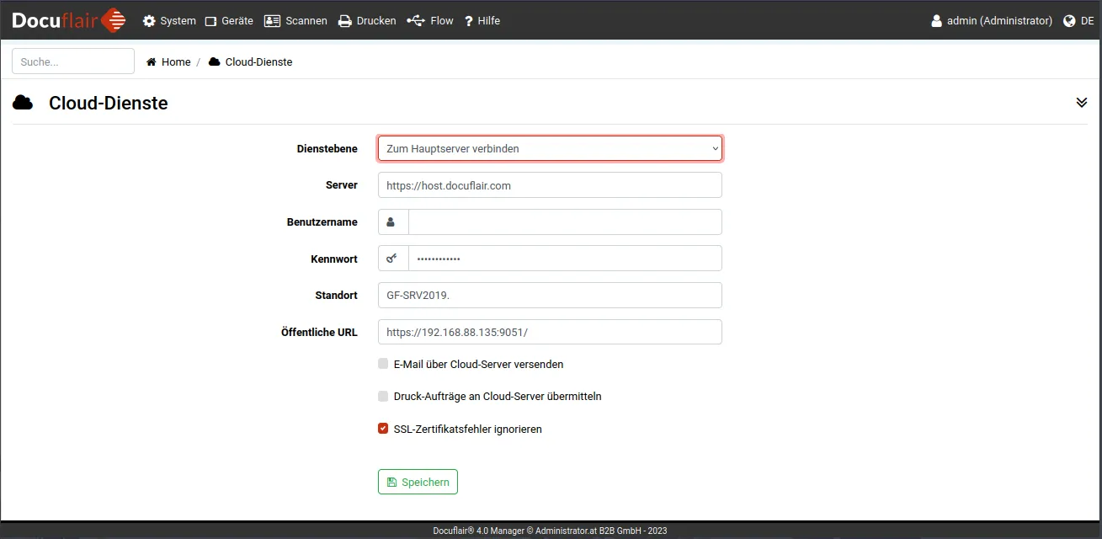Viewport: 1102px width, 539px height.
Task: Collapse the Cloud-Dienste panel with the double chevron
Action: [1082, 103]
